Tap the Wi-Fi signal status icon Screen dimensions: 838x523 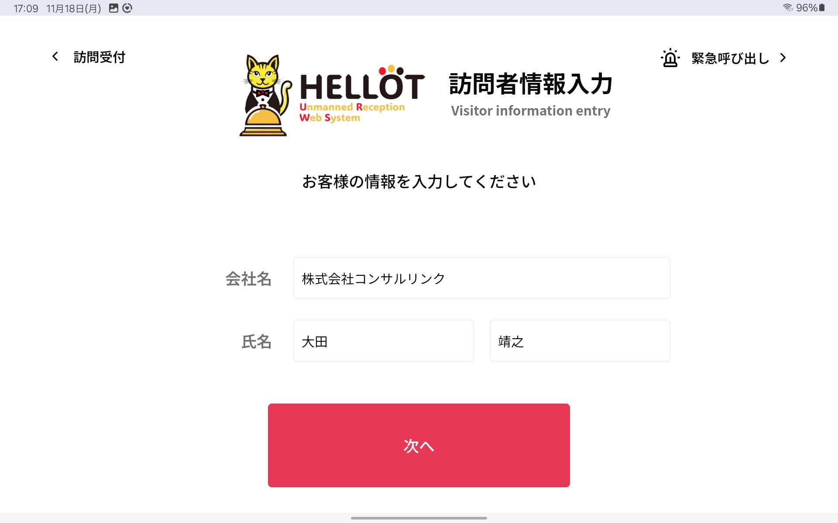787,7
